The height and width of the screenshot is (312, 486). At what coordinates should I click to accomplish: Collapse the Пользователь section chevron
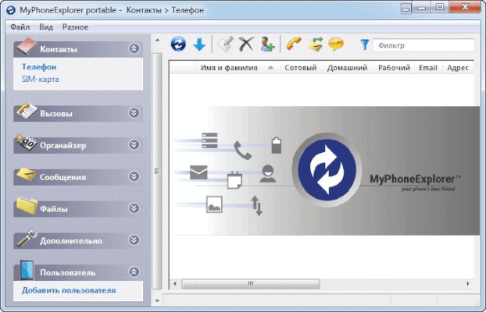click(x=134, y=271)
